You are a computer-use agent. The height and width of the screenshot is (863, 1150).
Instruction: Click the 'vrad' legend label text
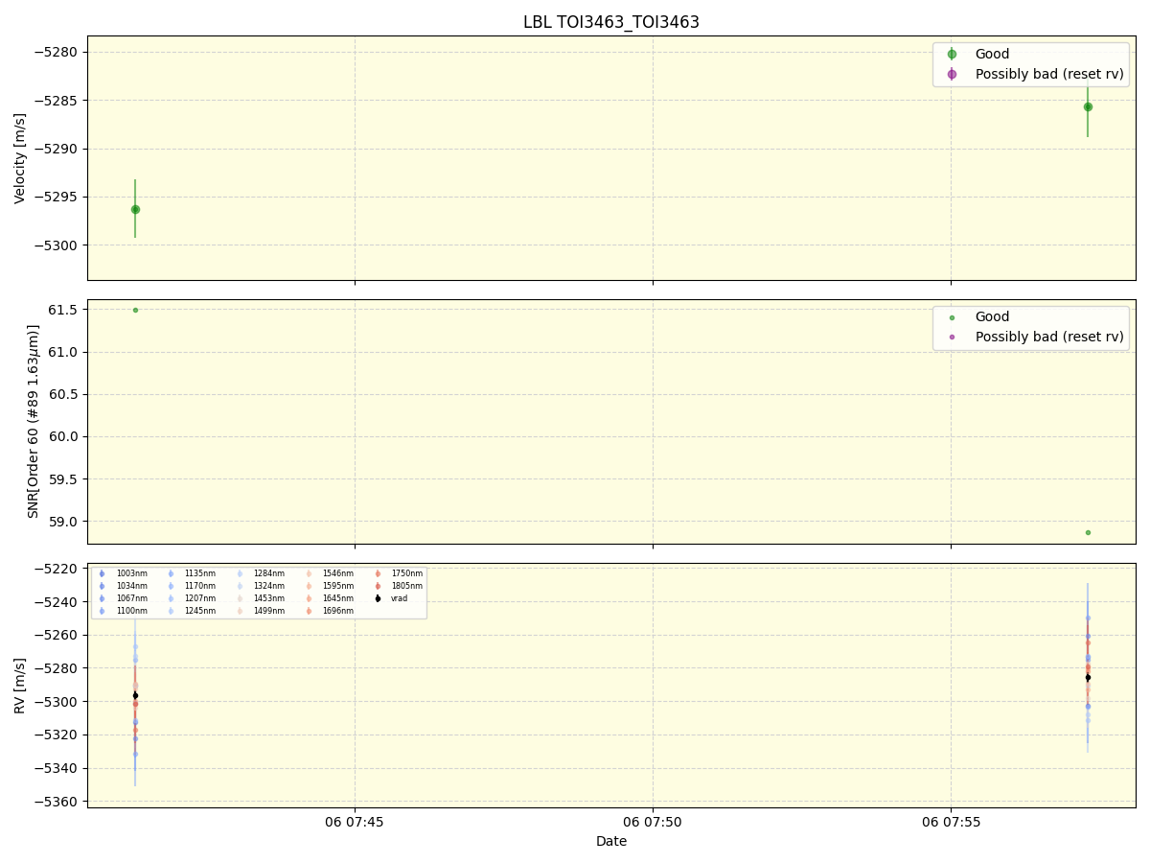pos(400,598)
